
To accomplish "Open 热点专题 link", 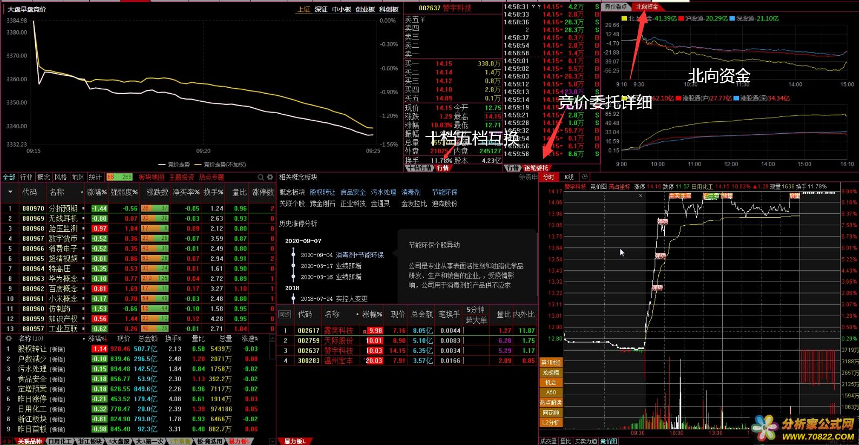I will click(x=211, y=177).
